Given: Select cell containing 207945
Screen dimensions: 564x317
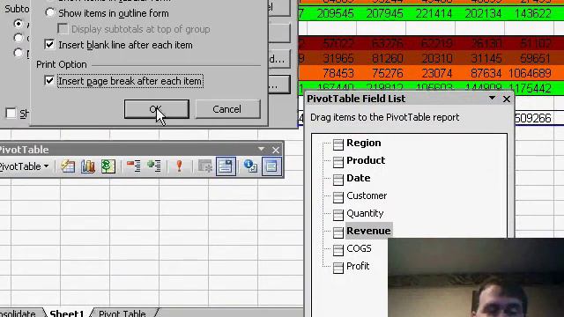Looking at the screenshot, I should [x=382, y=14].
